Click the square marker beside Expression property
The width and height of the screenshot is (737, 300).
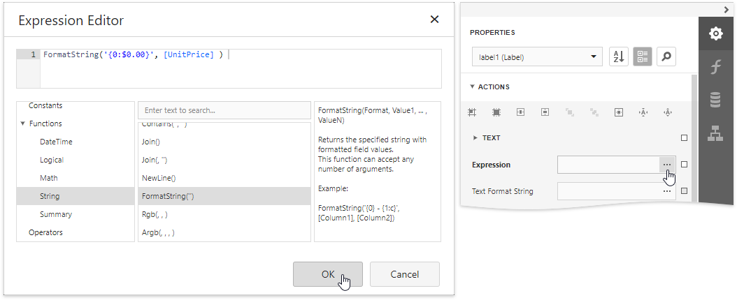pyautogui.click(x=684, y=165)
